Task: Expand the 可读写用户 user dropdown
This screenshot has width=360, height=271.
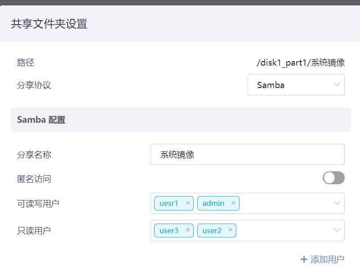Action: point(337,203)
